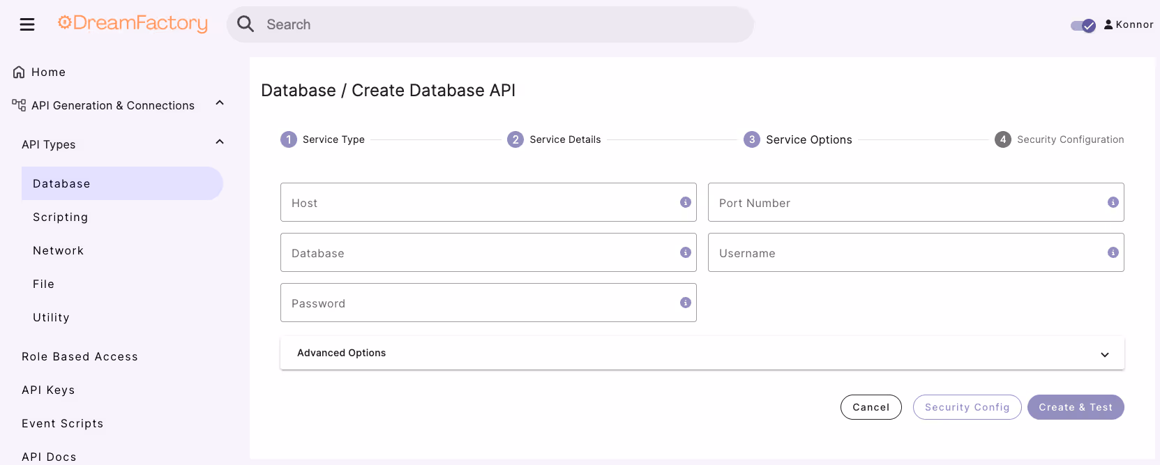Toggle the dark mode switch
This screenshot has width=1160, height=465.
[1083, 25]
